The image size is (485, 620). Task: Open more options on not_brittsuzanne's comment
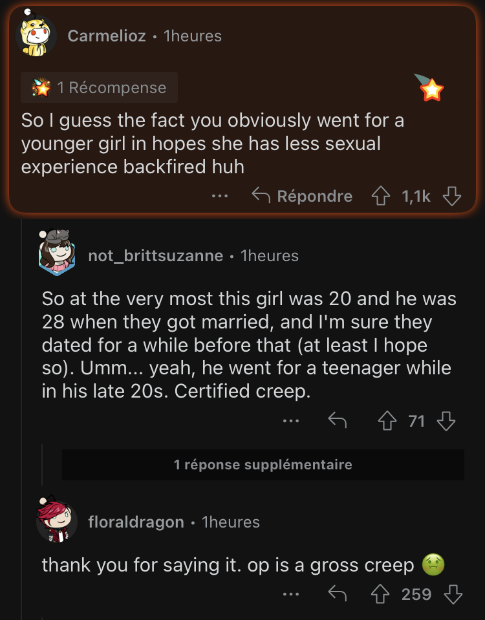(x=291, y=421)
